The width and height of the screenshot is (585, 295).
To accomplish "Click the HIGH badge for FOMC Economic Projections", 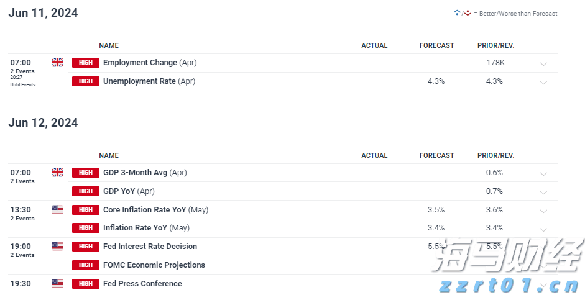I will tap(86, 265).
